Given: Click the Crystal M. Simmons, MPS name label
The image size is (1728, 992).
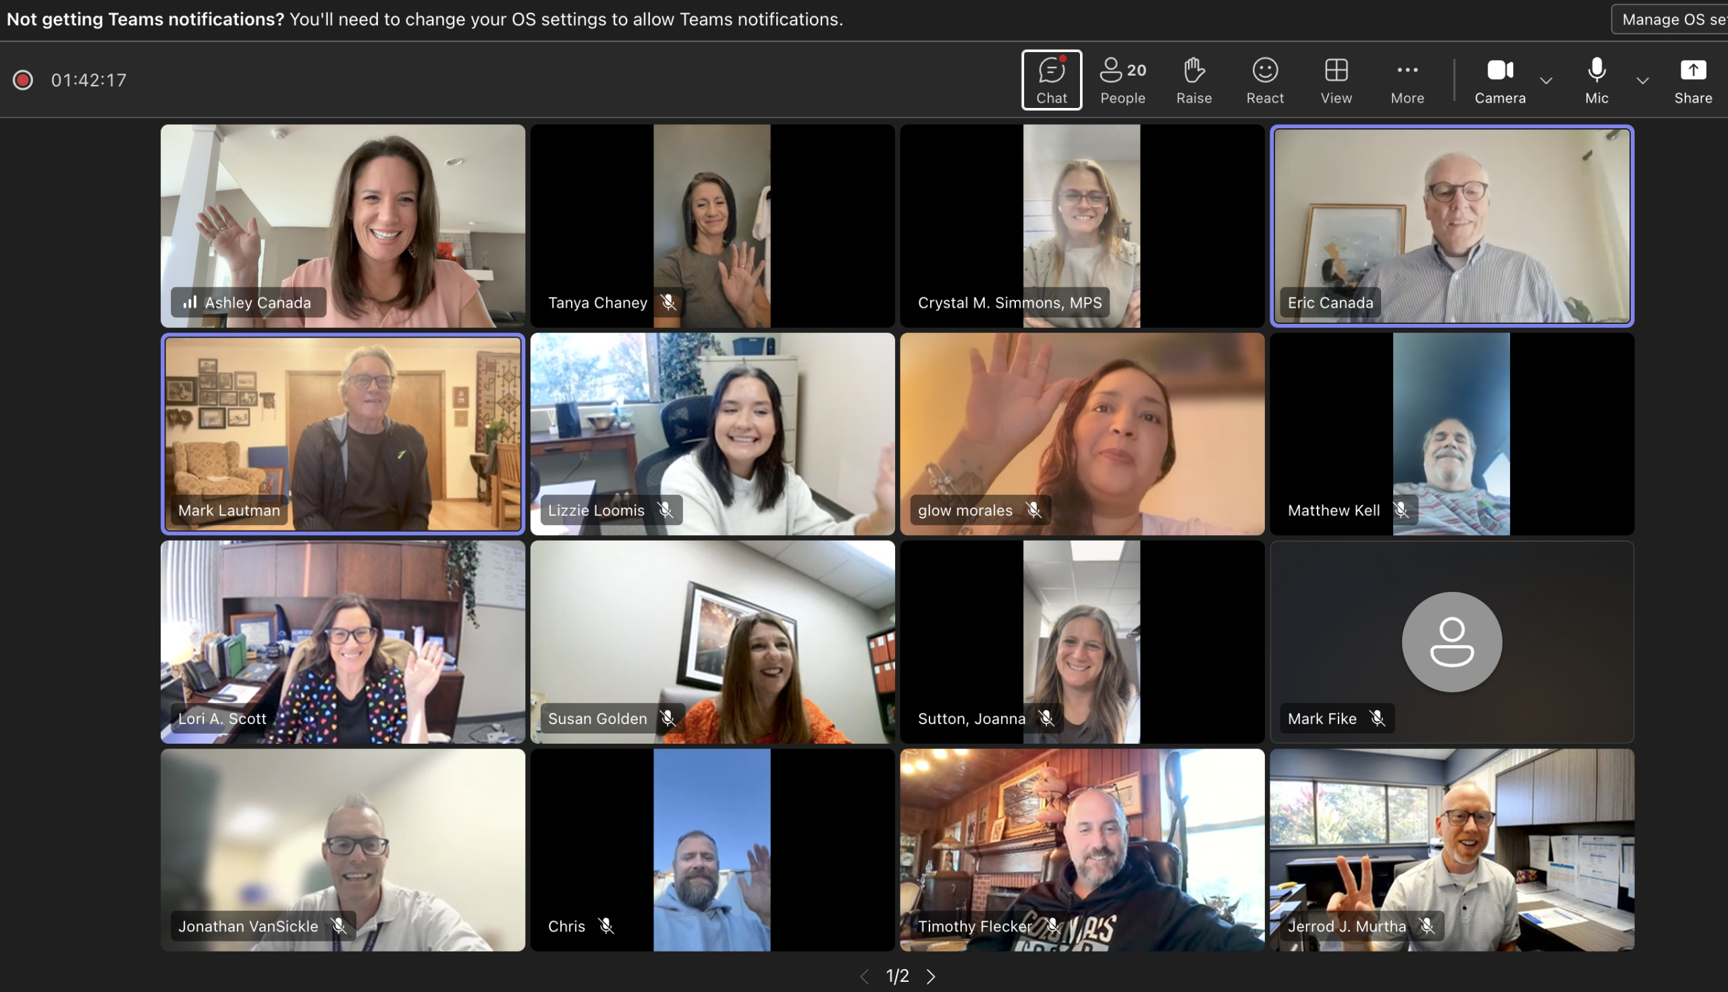Looking at the screenshot, I should click(1010, 302).
